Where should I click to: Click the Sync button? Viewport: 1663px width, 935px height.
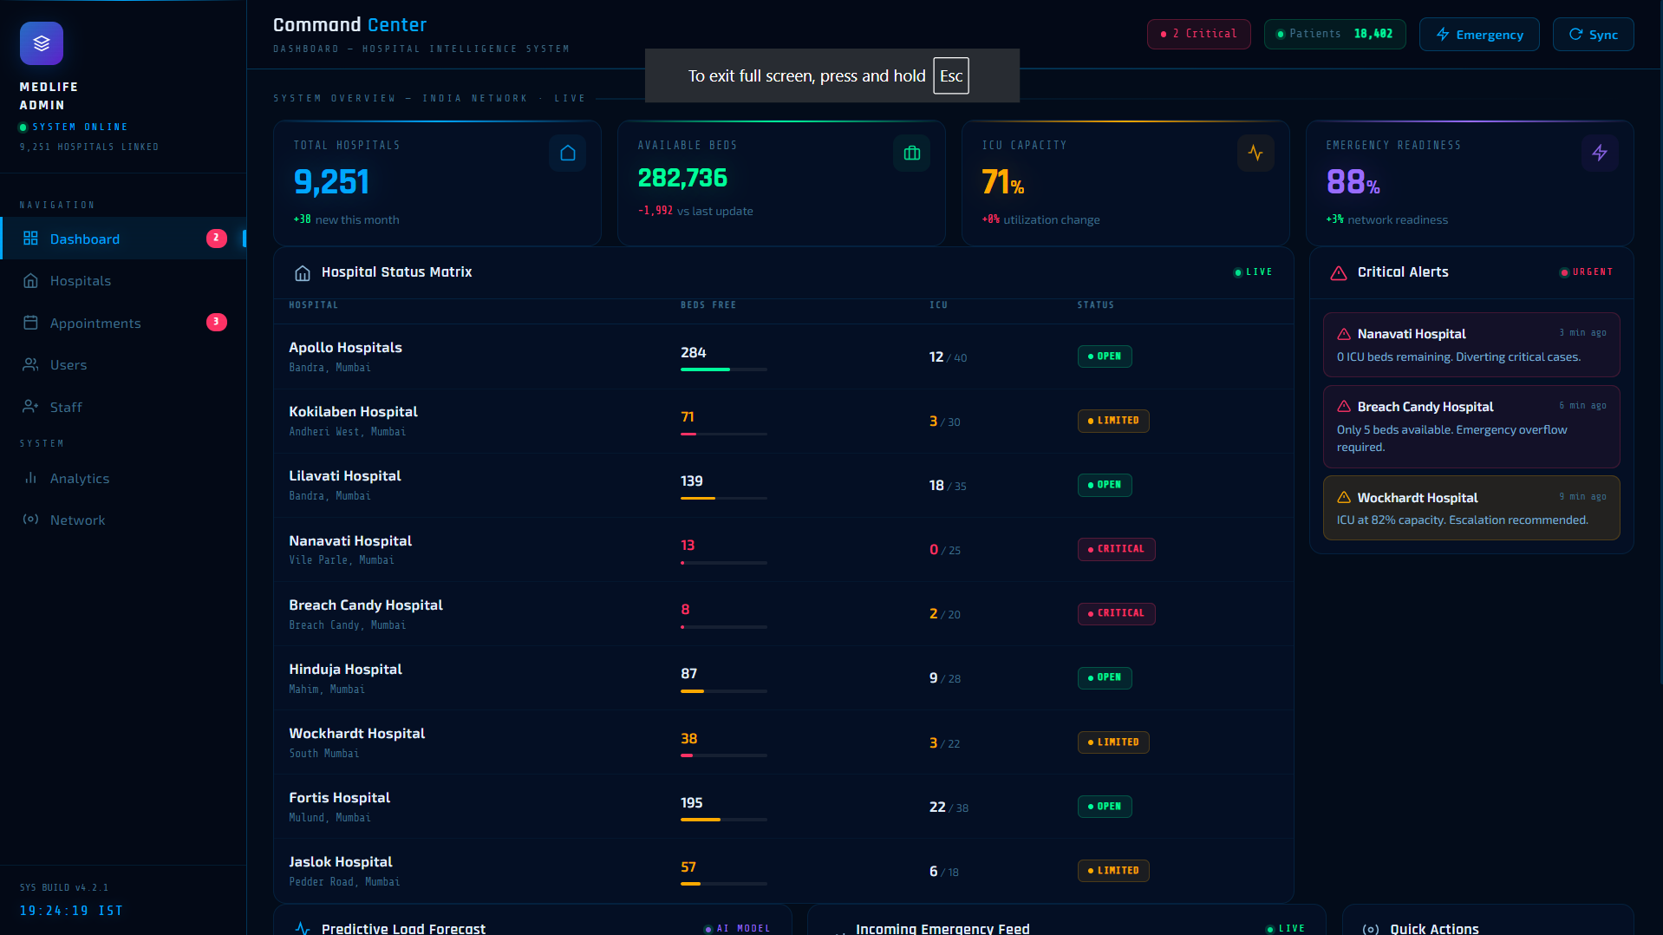[1593, 34]
